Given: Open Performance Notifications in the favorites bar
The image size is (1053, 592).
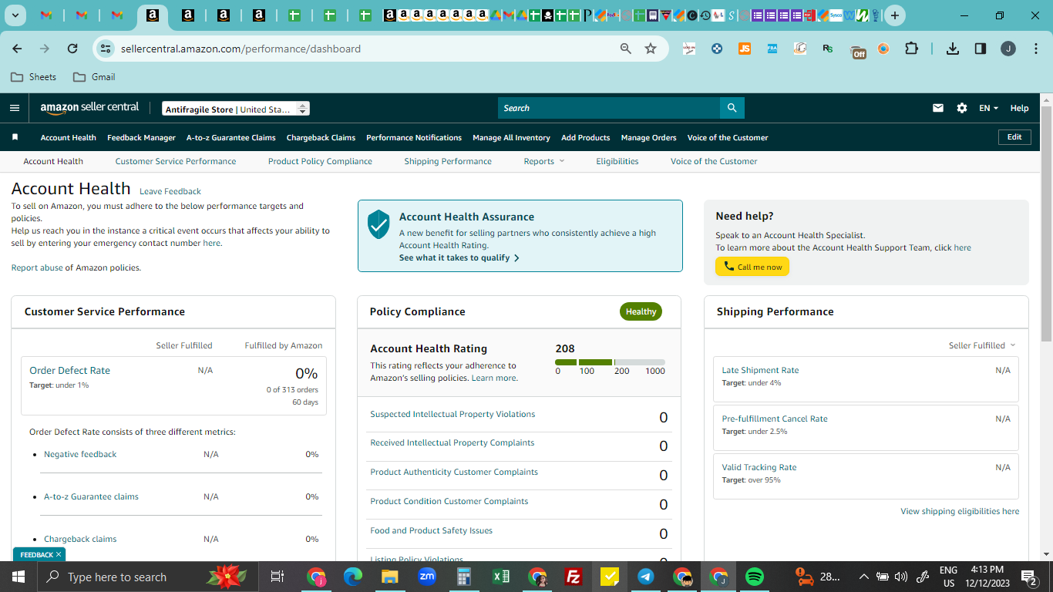Looking at the screenshot, I should (414, 137).
